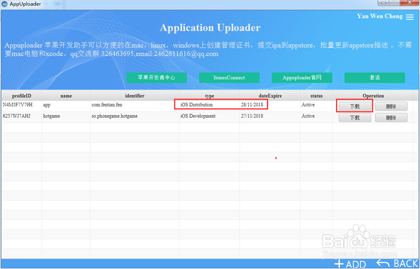Image resolution: width=420 pixels, height=269 pixels.
Task: Download the hotgame profile via 下载
Action: click(355, 118)
